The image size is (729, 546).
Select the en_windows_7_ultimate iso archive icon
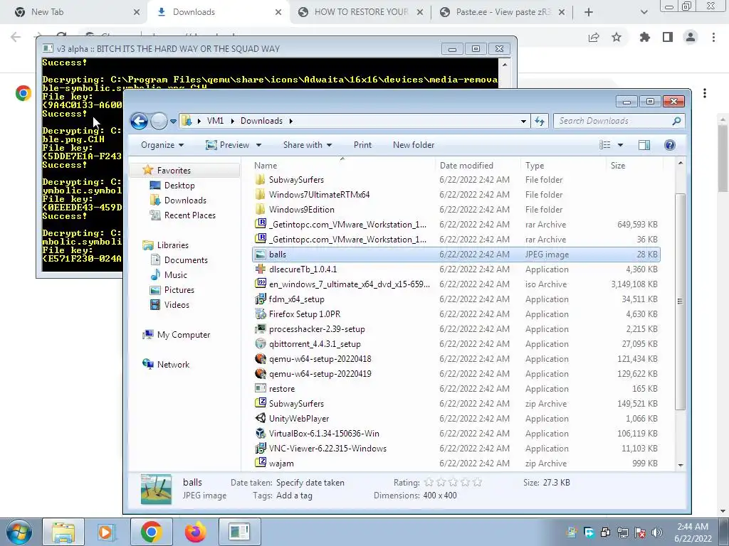tap(261, 284)
